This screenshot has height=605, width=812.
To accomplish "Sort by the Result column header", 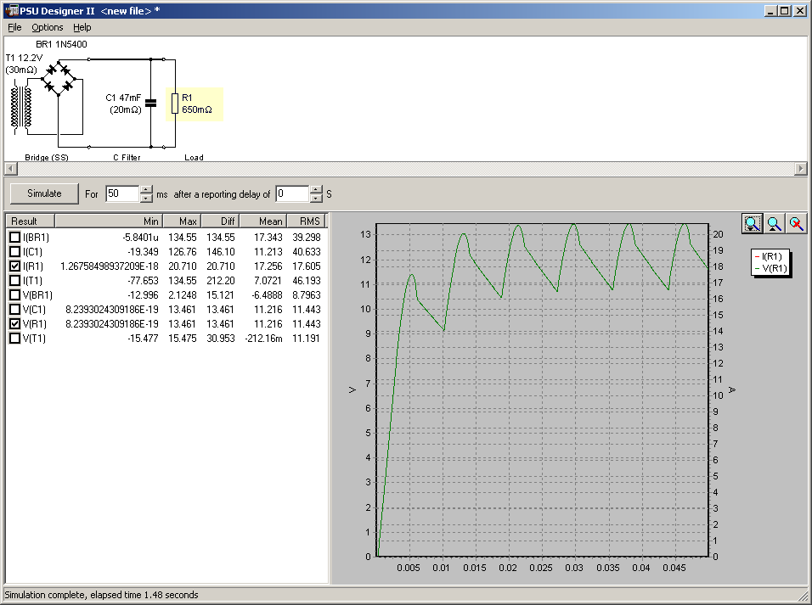I will coord(31,221).
